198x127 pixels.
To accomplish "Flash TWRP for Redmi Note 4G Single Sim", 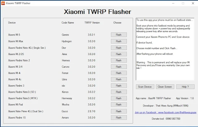I will pos(119,48).
